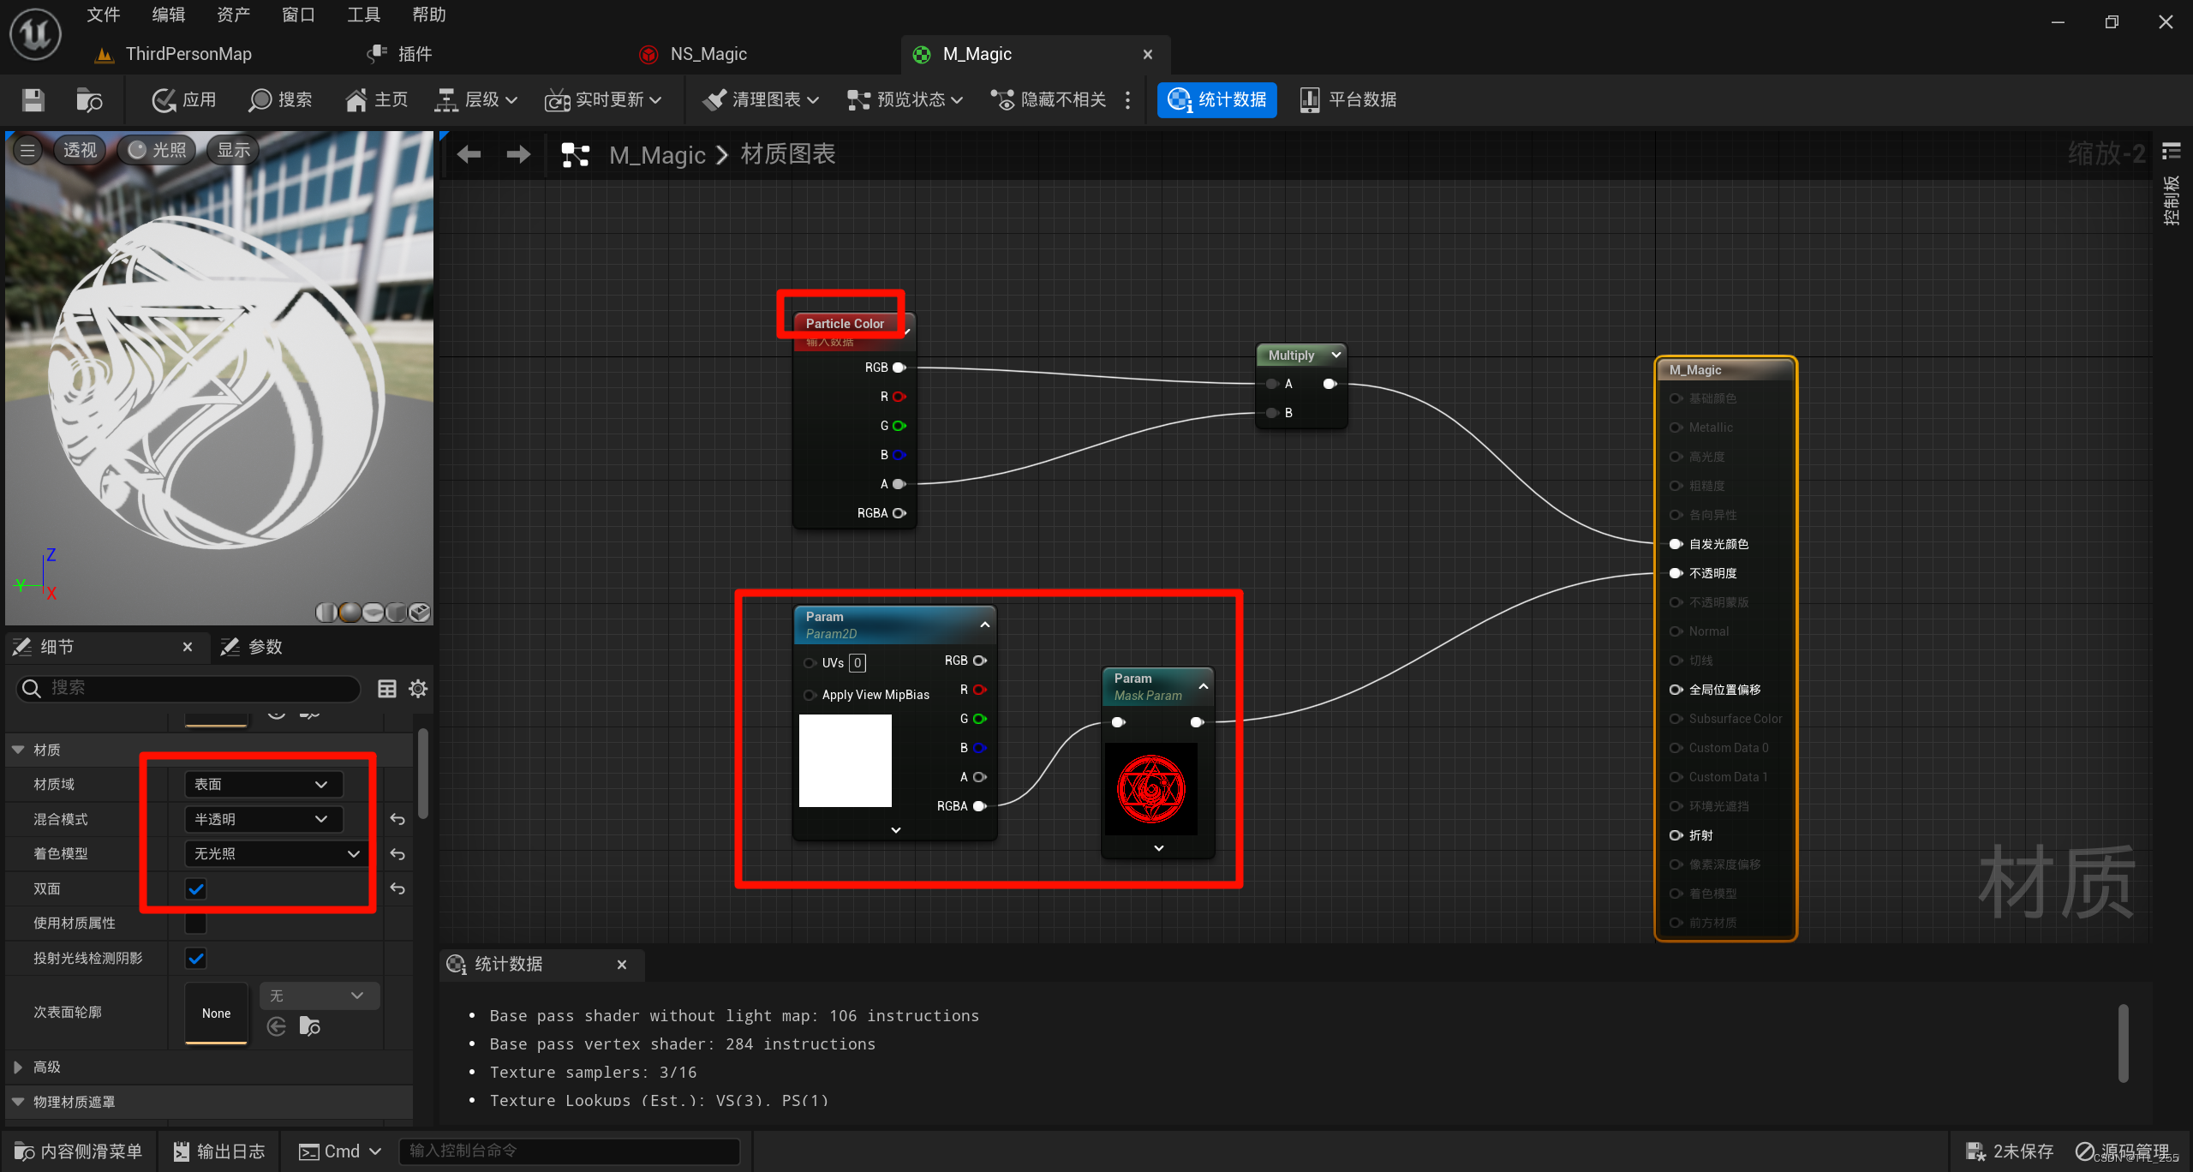Click the console command input field
2193x1172 pixels.
coord(569,1151)
